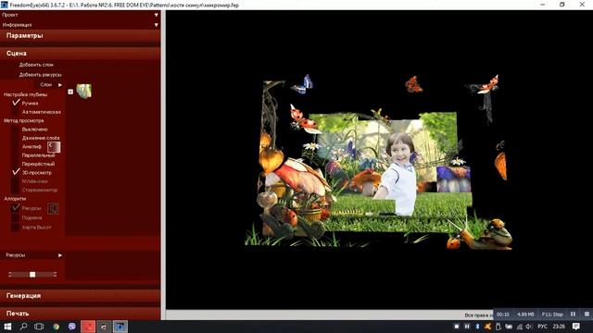
Task: Open the Печать section
Action: [81, 314]
